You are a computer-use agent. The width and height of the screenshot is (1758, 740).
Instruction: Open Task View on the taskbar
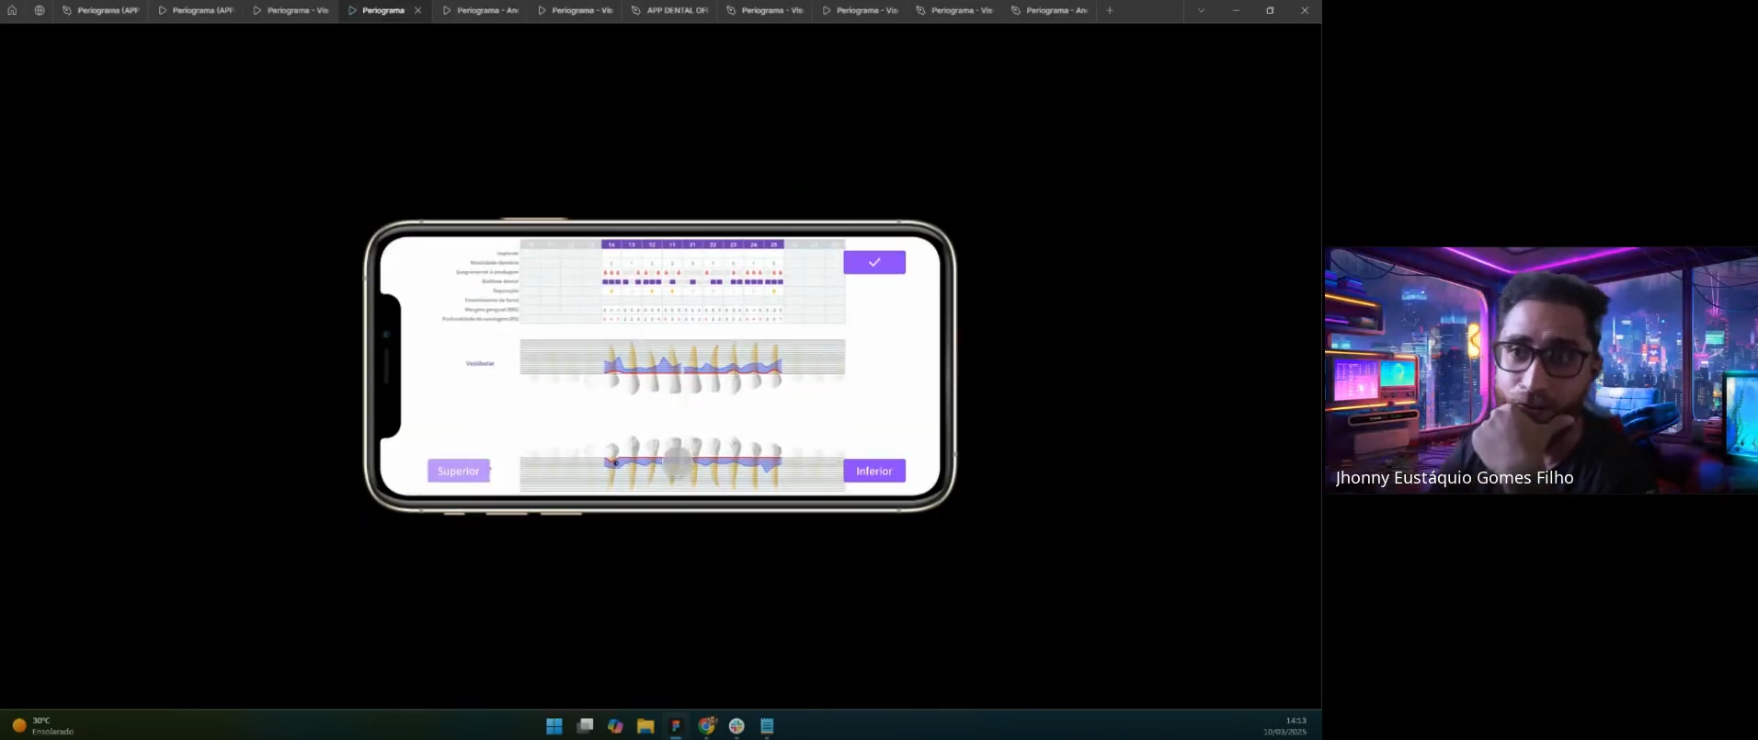point(585,726)
